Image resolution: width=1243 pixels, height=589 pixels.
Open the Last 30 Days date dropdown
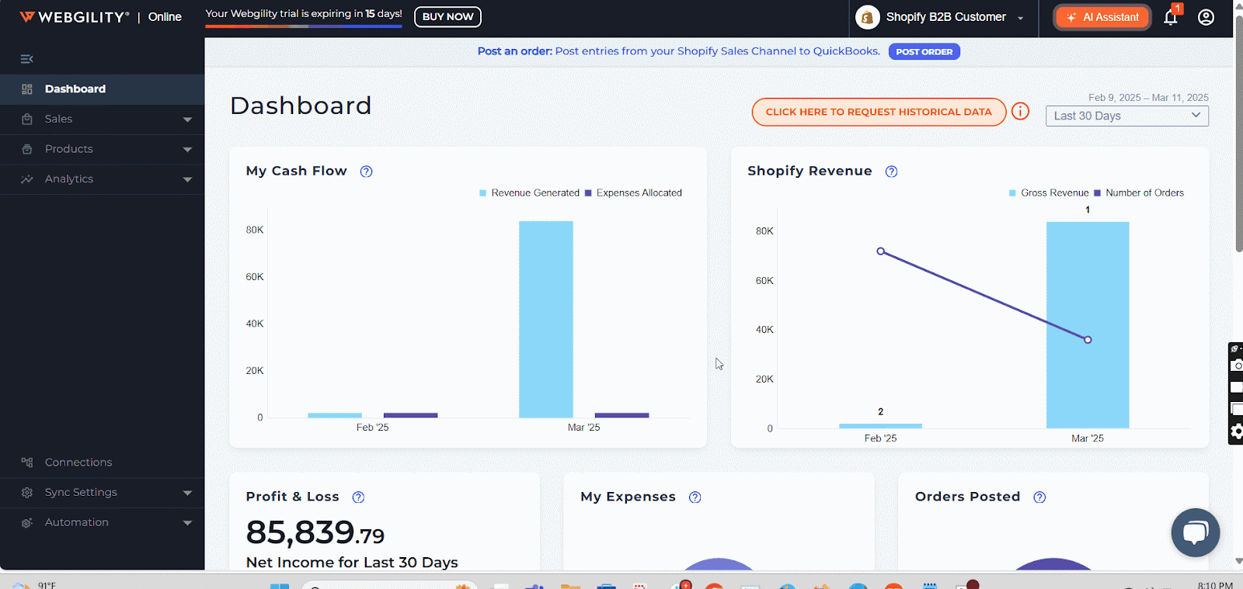1126,116
